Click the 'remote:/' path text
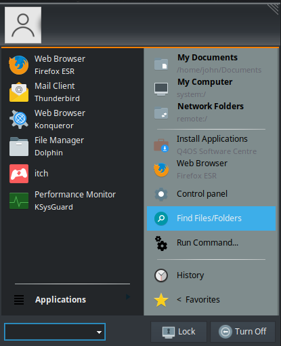Screen dimensions: 281x346 click(x=192, y=119)
